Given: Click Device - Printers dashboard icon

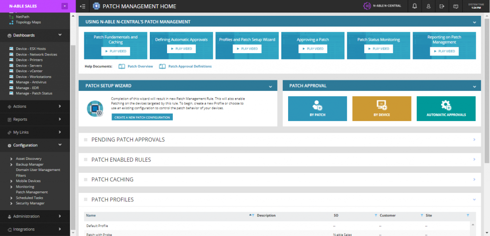Looking at the screenshot, I should point(11,60).
